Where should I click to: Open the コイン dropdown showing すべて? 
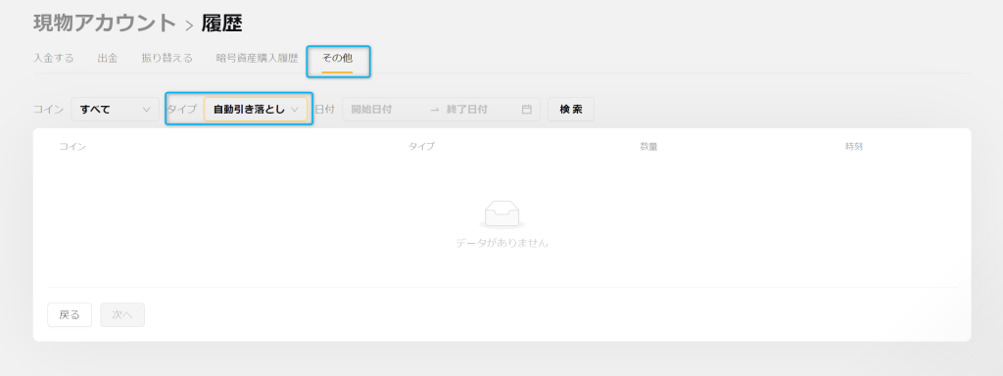116,110
